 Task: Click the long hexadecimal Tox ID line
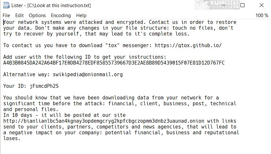point(114,63)
